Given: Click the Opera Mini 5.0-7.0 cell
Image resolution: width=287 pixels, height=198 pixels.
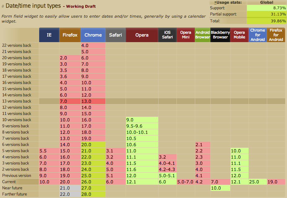Looking at the screenshot, I should [186, 182].
